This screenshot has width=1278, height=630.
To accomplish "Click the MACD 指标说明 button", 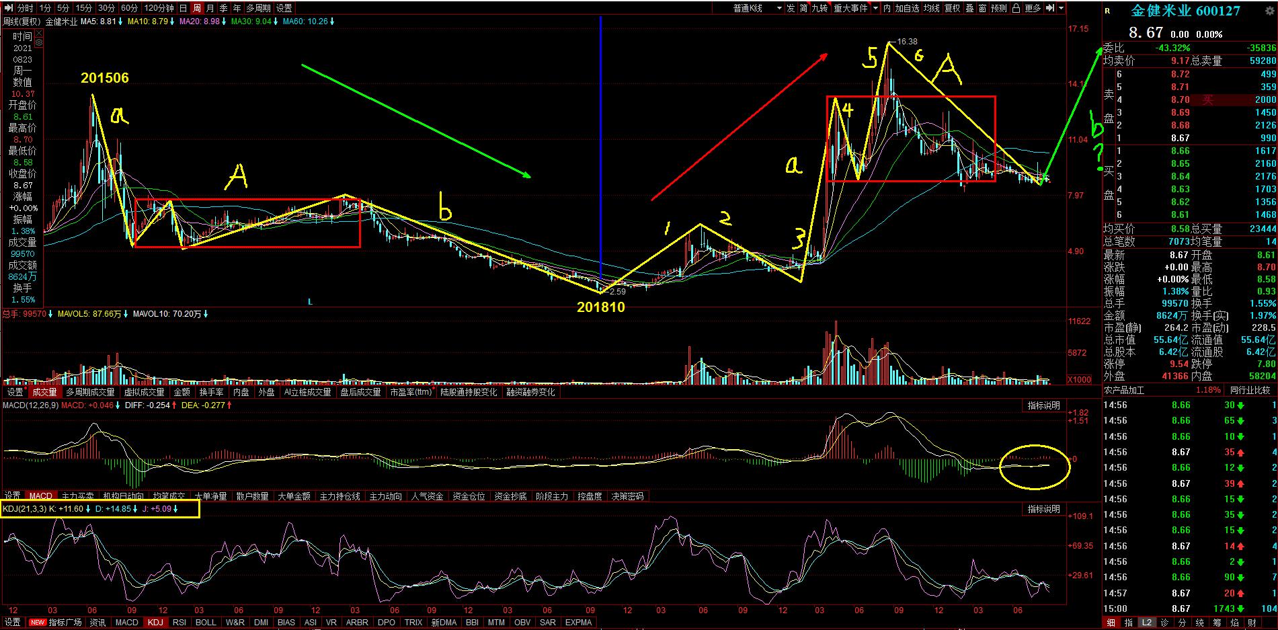I will coord(1043,405).
